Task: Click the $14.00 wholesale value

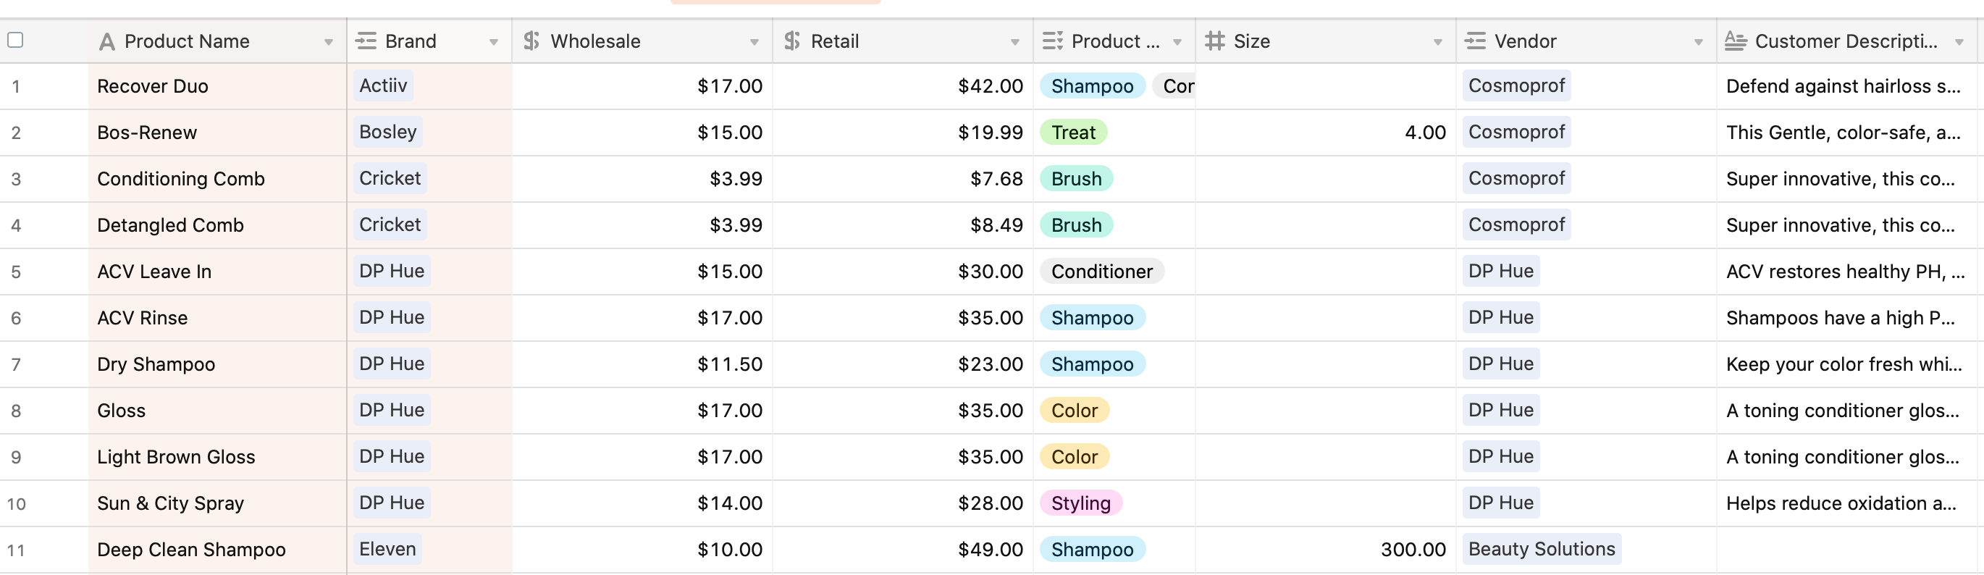Action: tap(729, 503)
